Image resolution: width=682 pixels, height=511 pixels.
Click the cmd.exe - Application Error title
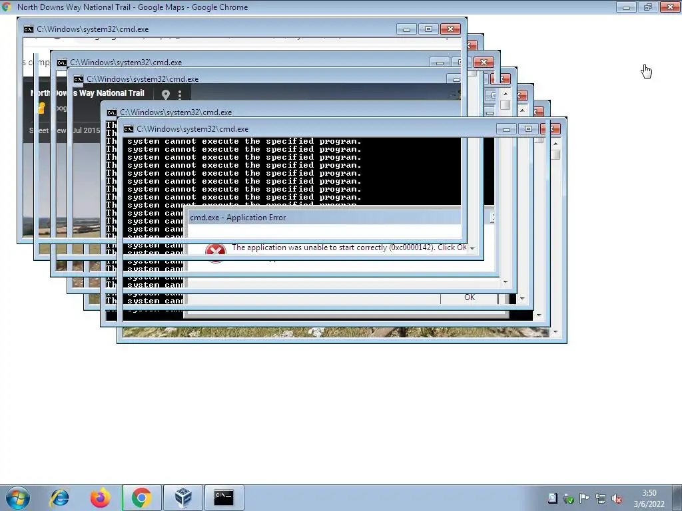[238, 218]
